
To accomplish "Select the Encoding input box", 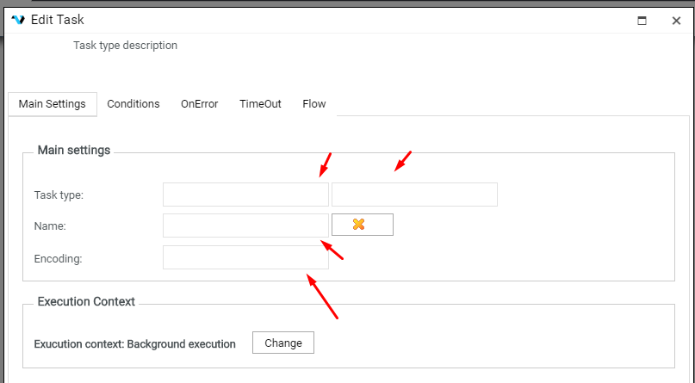I will (x=245, y=257).
